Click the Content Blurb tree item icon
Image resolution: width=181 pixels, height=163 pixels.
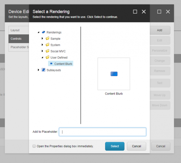[x=51, y=64]
